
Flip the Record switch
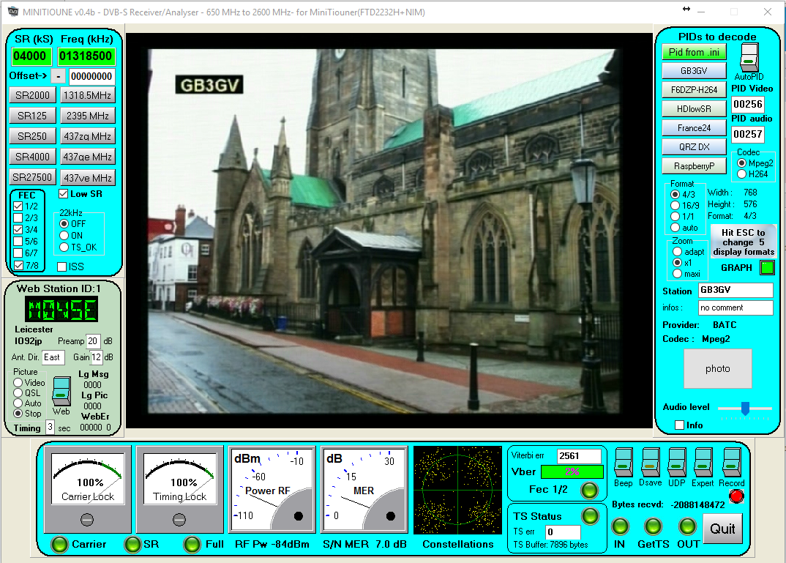[731, 462]
